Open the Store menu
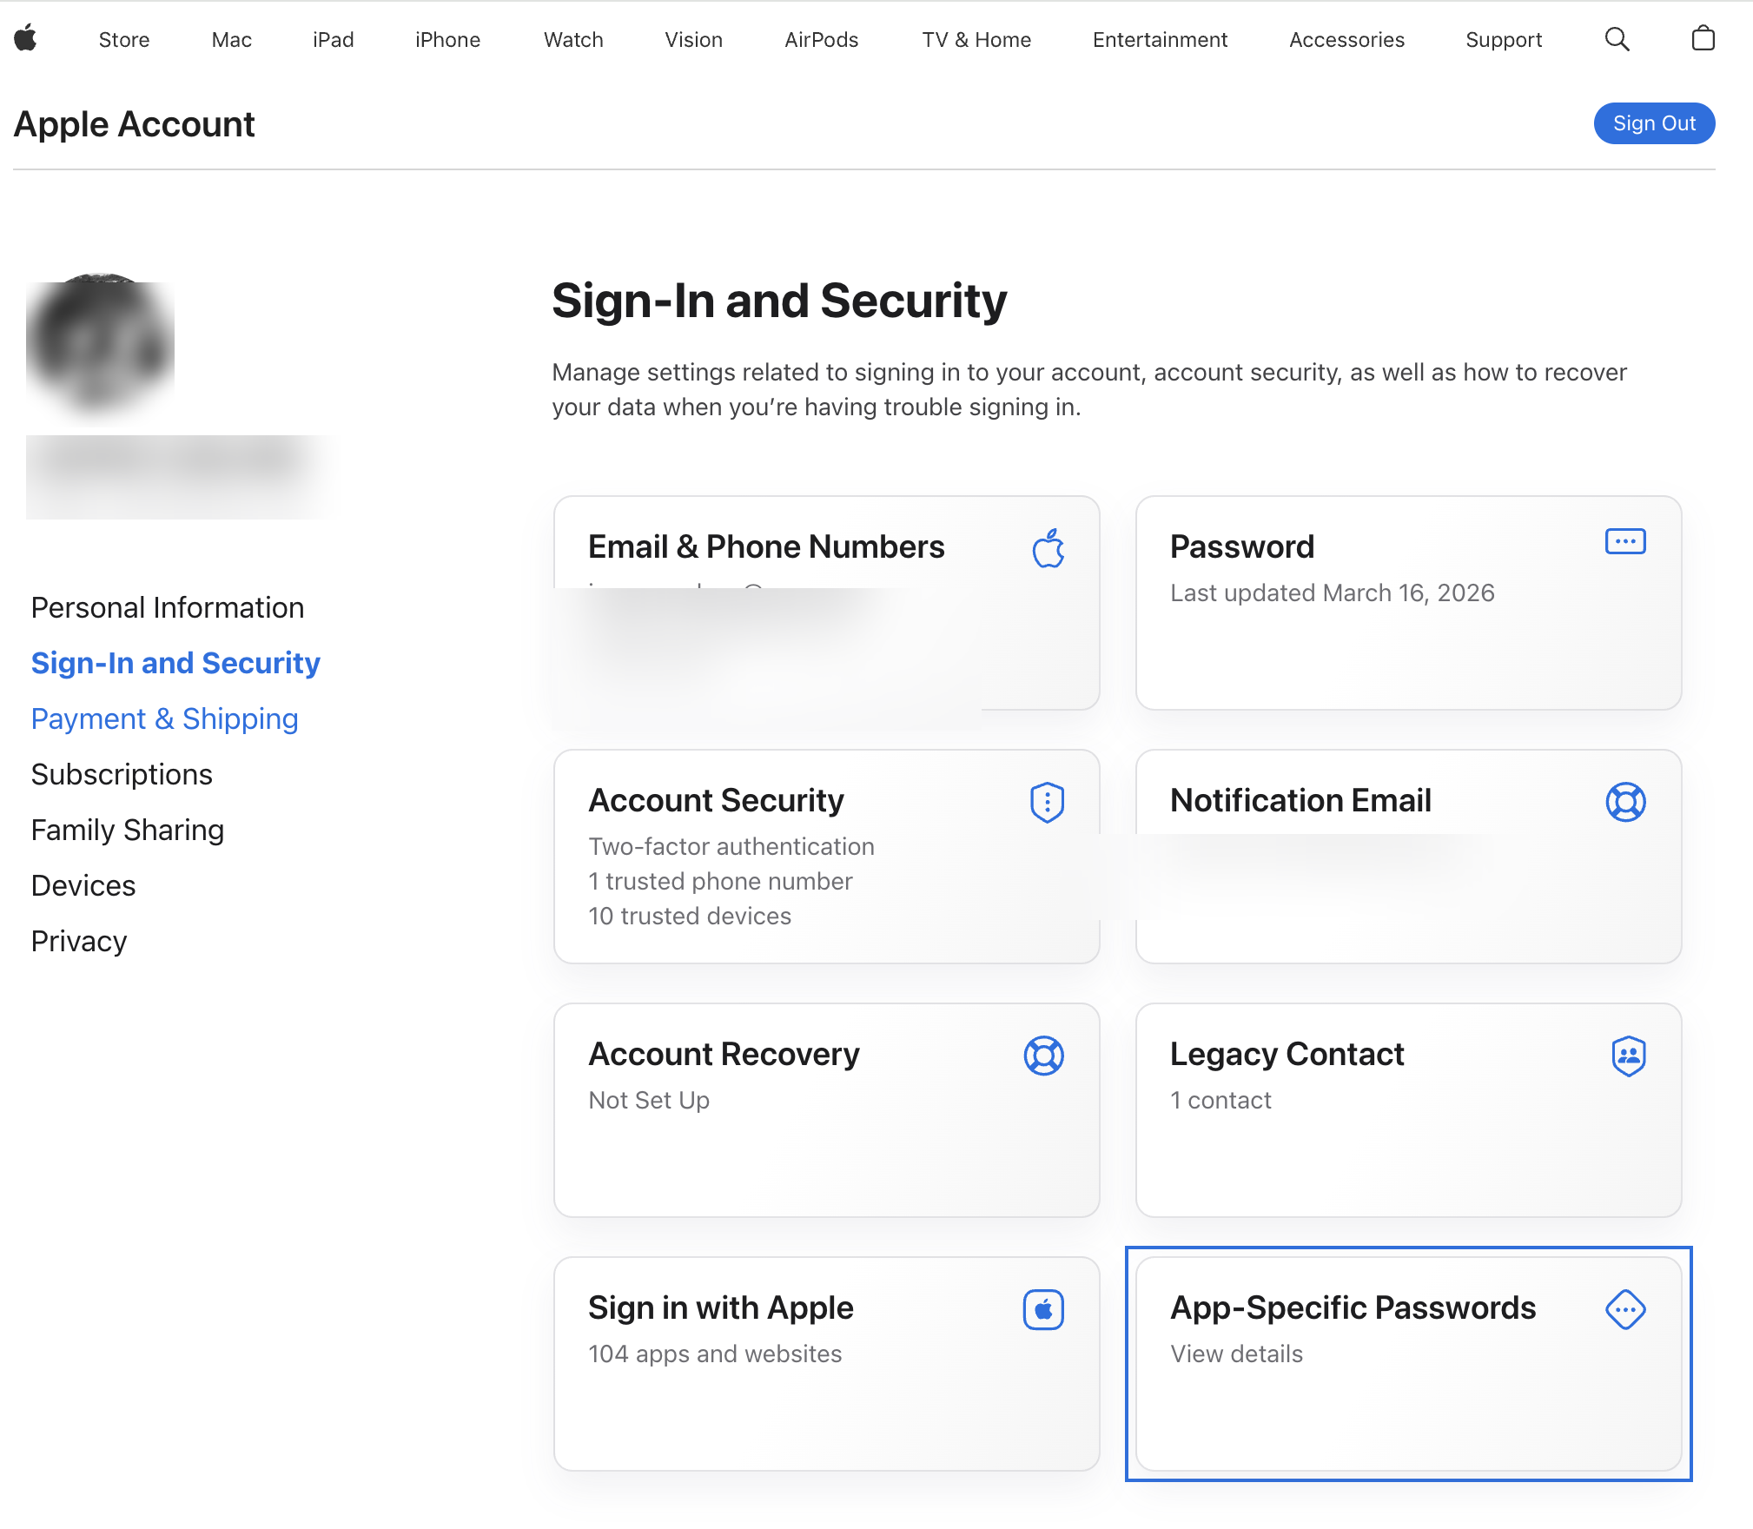Viewport: 1753px width, 1529px height. click(x=124, y=40)
